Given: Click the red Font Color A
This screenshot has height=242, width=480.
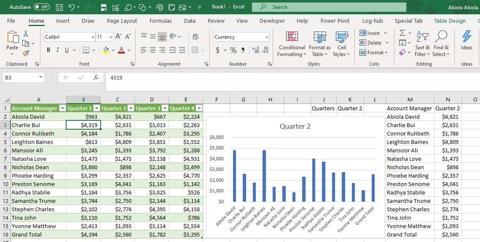Looking at the screenshot, I should click(x=121, y=50).
